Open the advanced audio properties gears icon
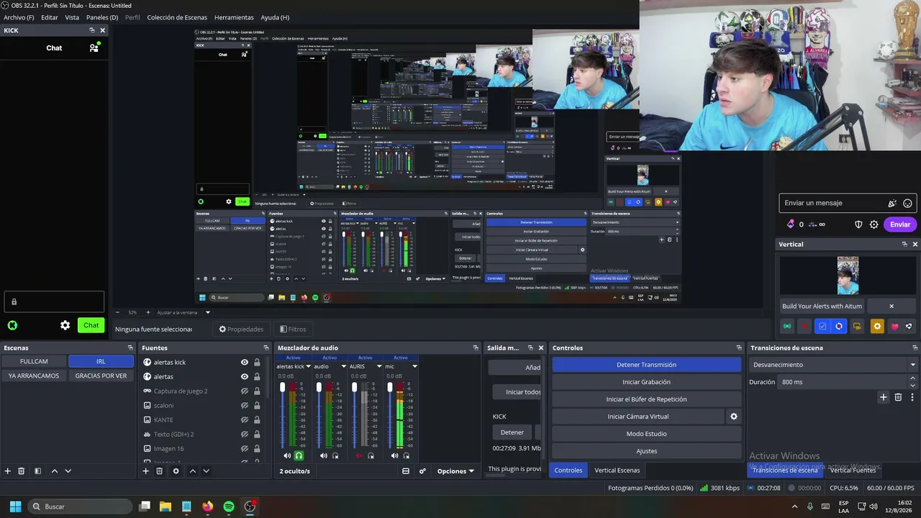This screenshot has width=921, height=518. coord(422,471)
